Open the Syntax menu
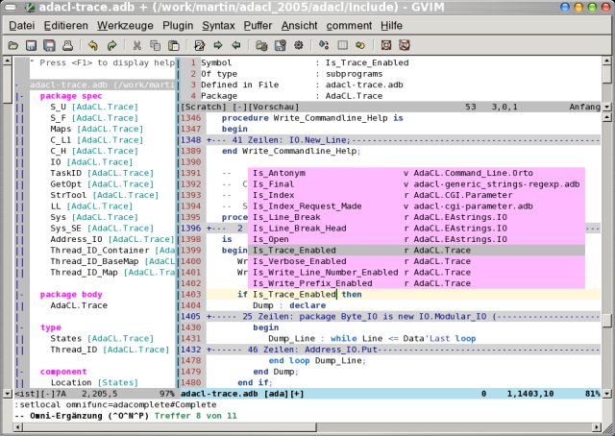This screenshot has height=436, width=615. (217, 24)
